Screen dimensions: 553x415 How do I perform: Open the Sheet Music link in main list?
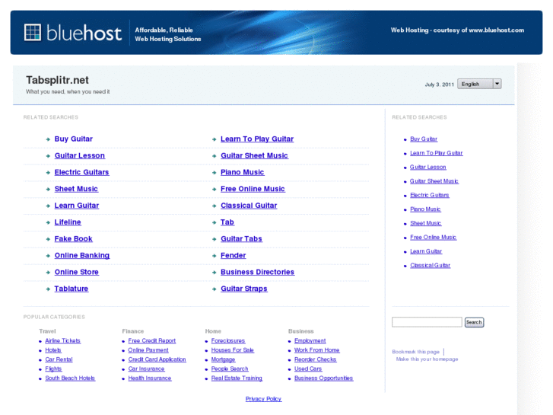[x=76, y=189]
